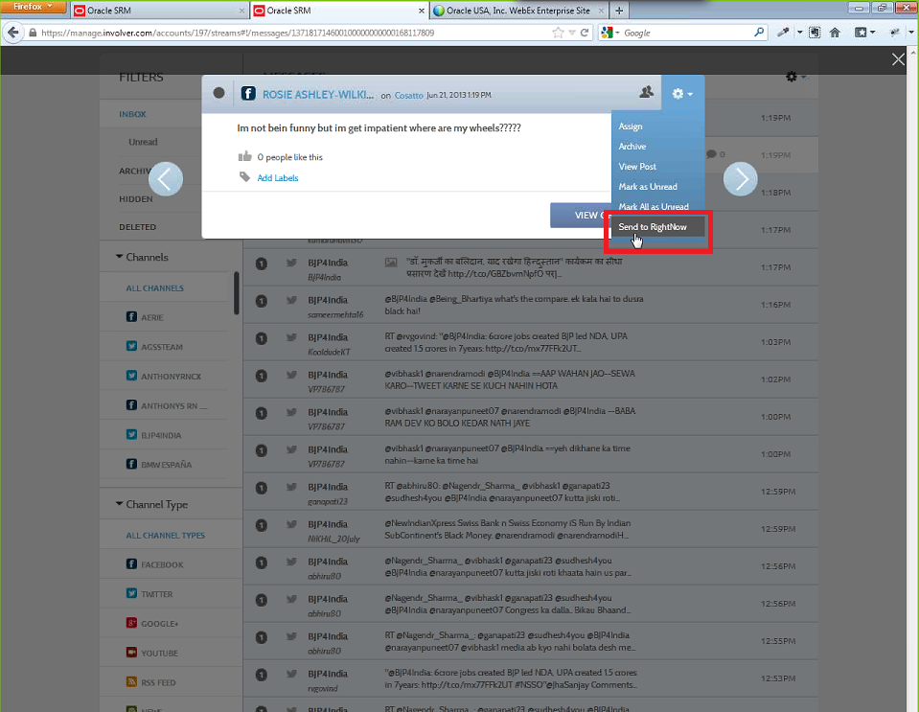Collapse the Channel Type filter section

[x=120, y=504]
